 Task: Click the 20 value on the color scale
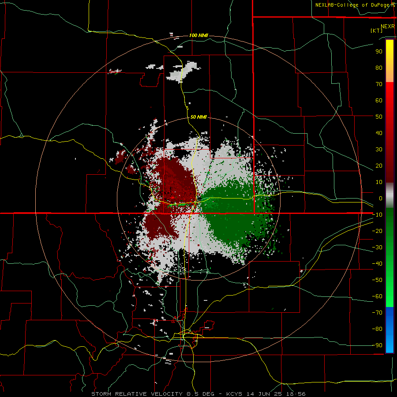379,165
